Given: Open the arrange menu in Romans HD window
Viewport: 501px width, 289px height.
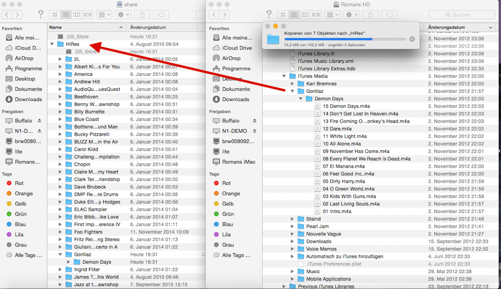Looking at the screenshot, I should (x=332, y=14).
